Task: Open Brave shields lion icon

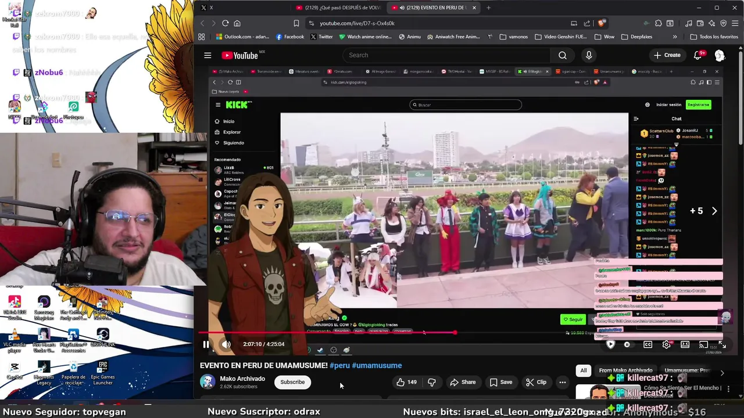Action: (601, 23)
